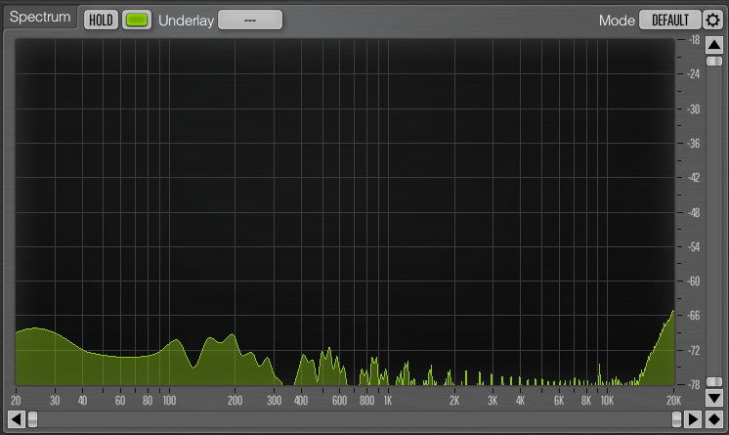Click the 1K frequency axis label
729x435 pixels.
click(x=388, y=401)
